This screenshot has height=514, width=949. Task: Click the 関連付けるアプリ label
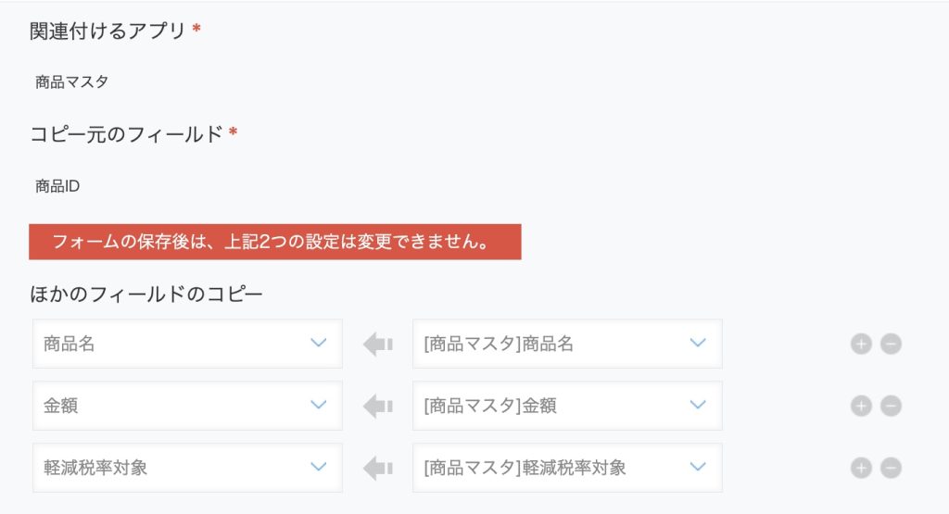coord(108,31)
